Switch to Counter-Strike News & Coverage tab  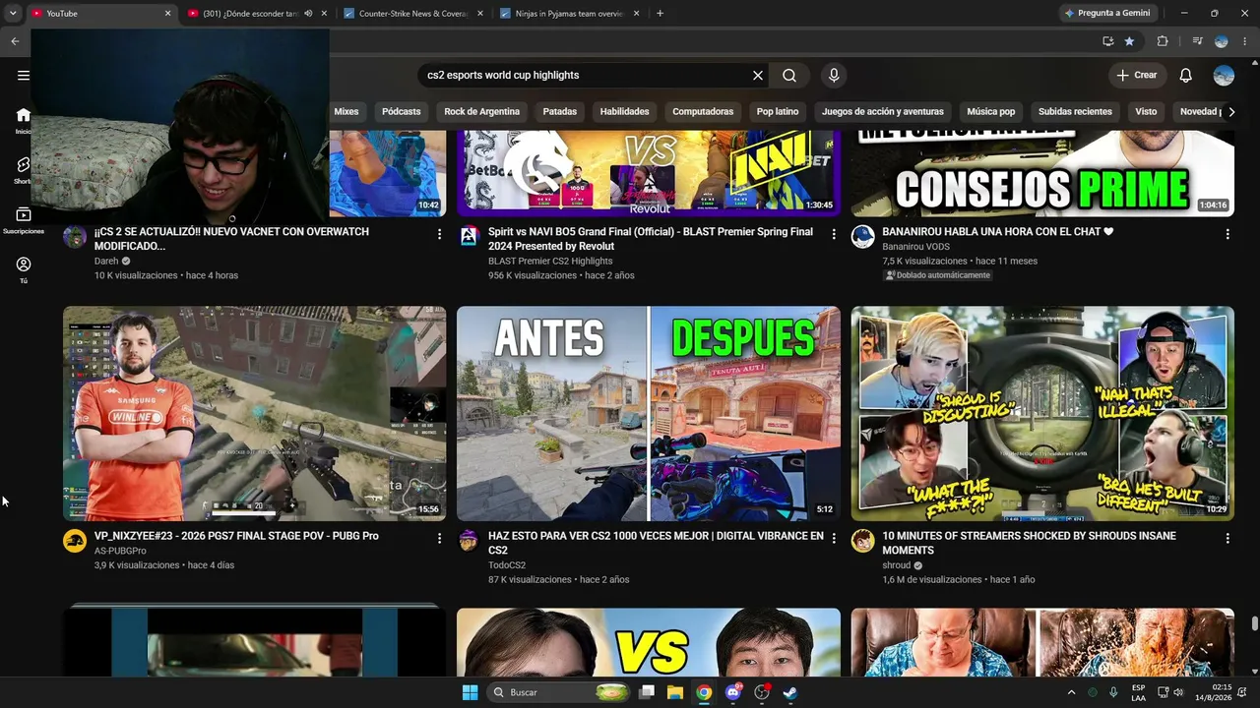[x=414, y=14]
